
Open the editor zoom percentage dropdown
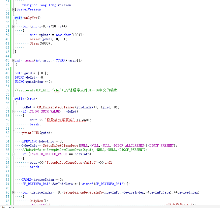coord(9,207)
